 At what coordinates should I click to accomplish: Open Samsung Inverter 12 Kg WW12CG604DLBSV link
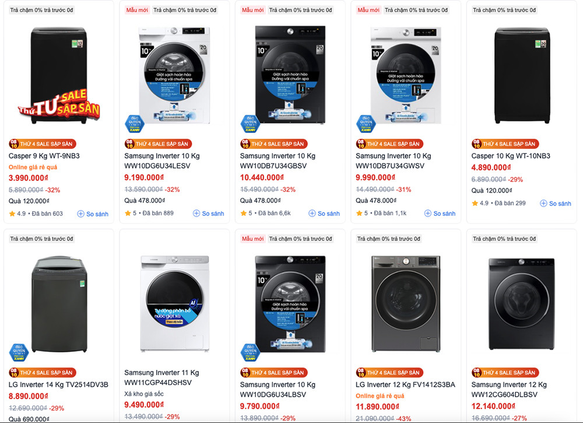pos(509,389)
